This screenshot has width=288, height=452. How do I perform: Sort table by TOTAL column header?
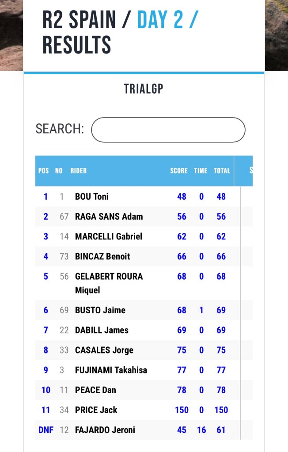[222, 171]
